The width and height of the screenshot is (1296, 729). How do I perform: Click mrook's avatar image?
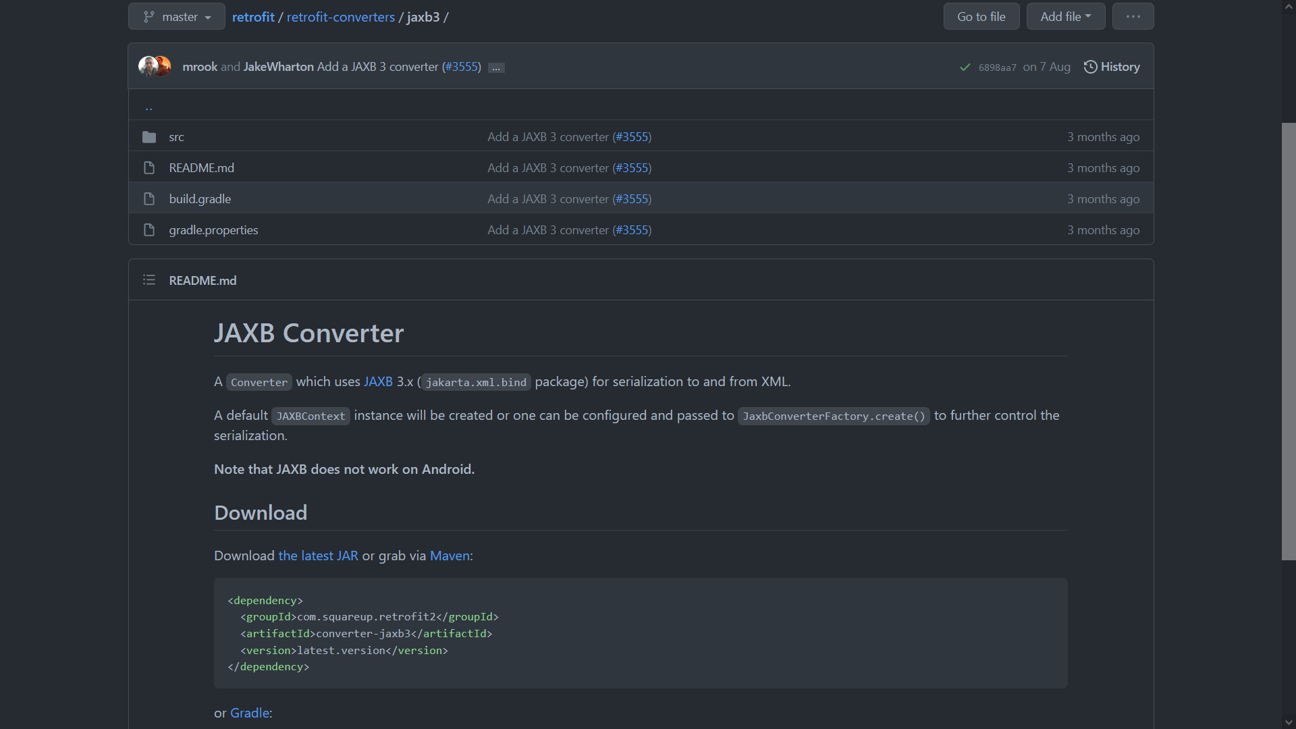click(x=148, y=66)
